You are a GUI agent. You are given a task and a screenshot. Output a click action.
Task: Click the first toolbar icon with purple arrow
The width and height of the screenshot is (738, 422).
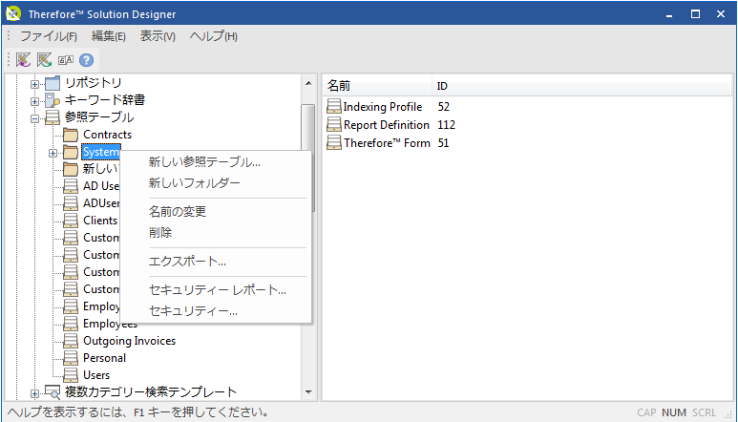click(23, 60)
